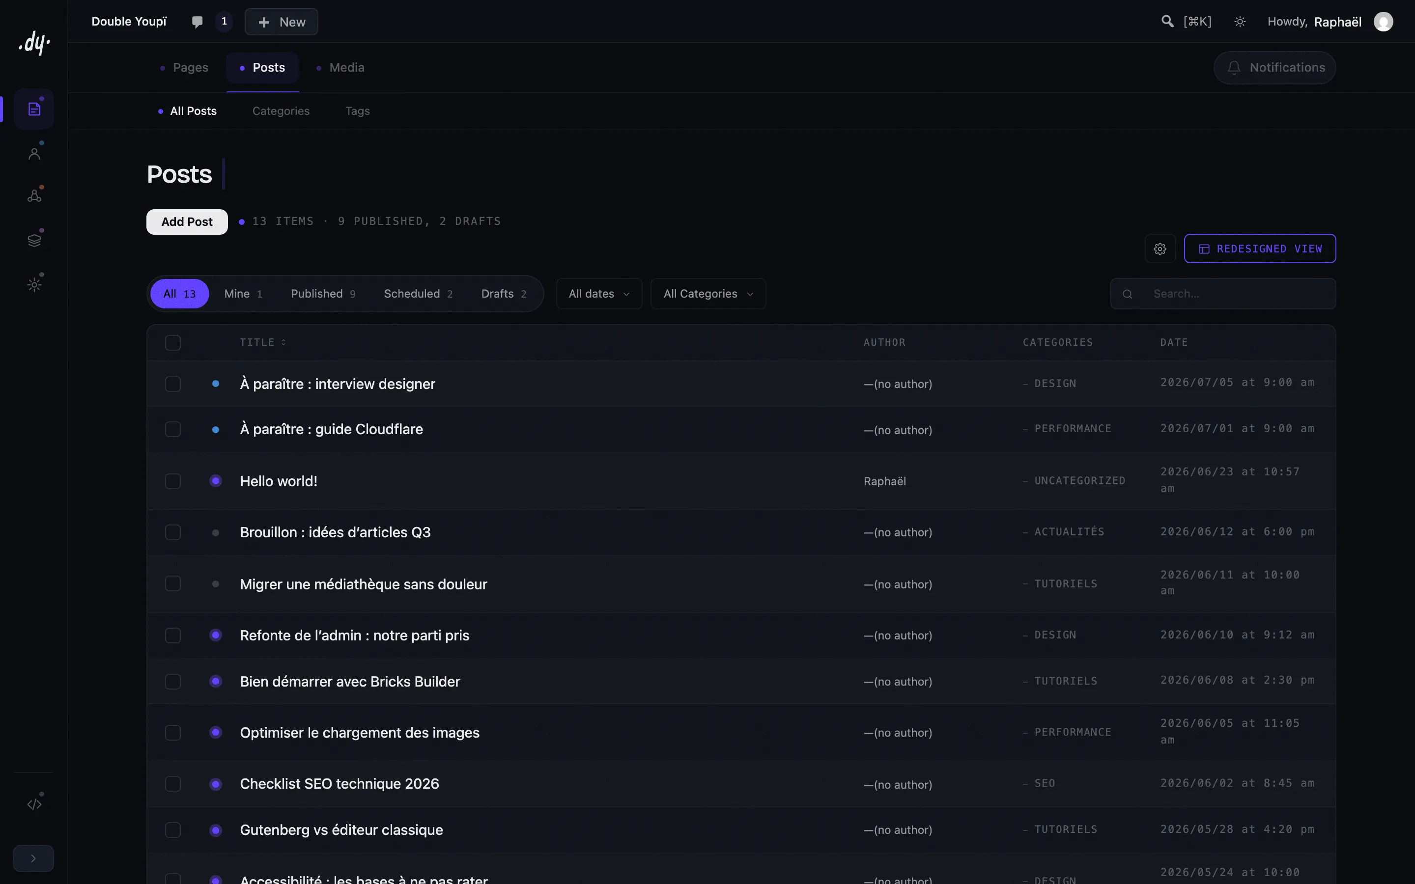Open the New content button in top bar

tap(281, 22)
